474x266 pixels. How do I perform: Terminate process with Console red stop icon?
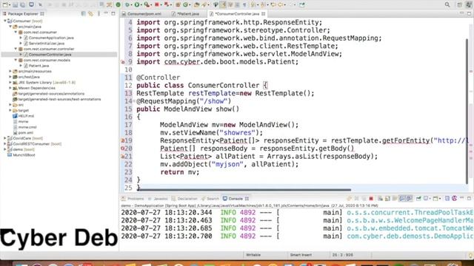pos(371,199)
